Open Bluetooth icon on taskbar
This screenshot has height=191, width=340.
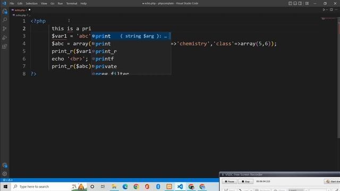tap(158, 186)
